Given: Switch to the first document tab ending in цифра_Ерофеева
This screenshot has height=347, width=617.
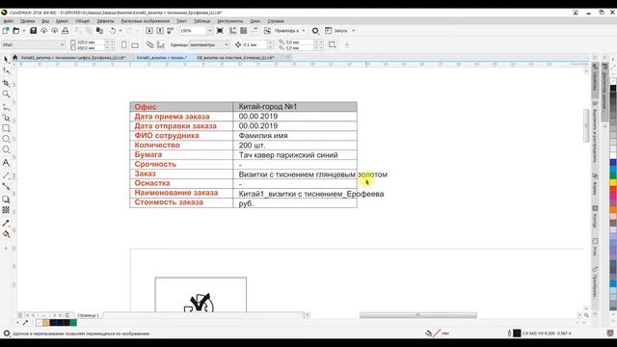Looking at the screenshot, I should (x=73, y=58).
